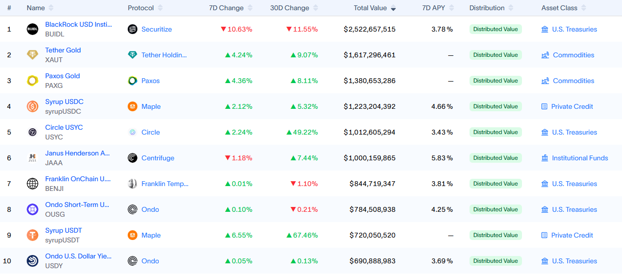Click the syrupUSDT ticker text
This screenshot has height=274, width=622.
(62, 240)
